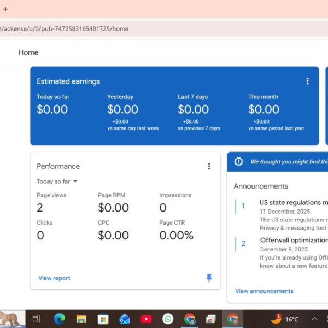Open Outlook mail app in taskbar

(x=125, y=319)
